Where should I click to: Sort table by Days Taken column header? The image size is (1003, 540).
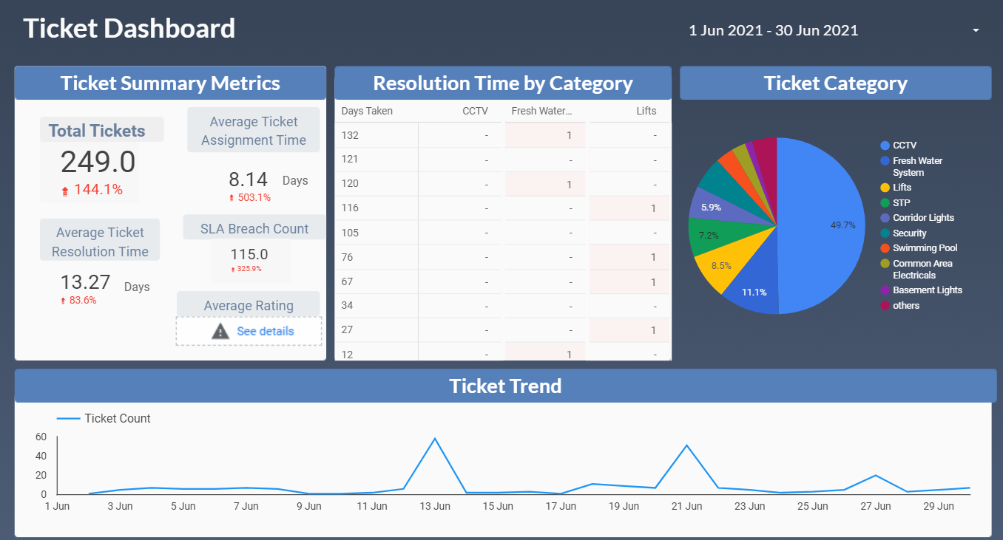point(367,112)
